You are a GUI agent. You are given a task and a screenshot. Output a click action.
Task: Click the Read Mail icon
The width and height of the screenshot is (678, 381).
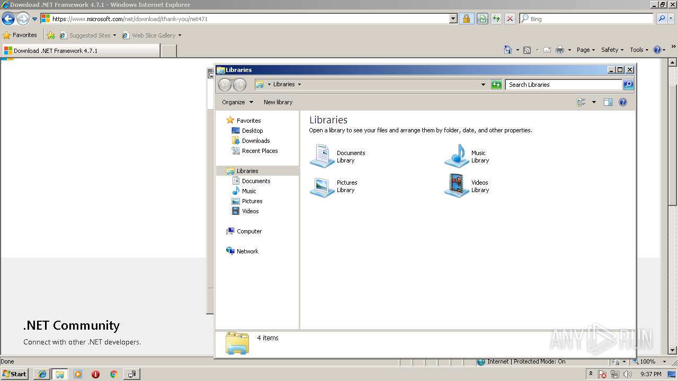pos(547,50)
